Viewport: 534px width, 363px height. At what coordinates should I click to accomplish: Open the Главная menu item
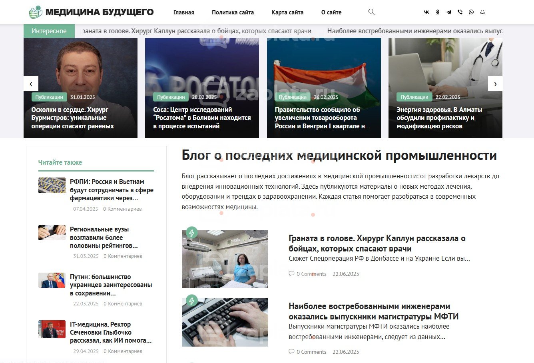click(x=184, y=12)
